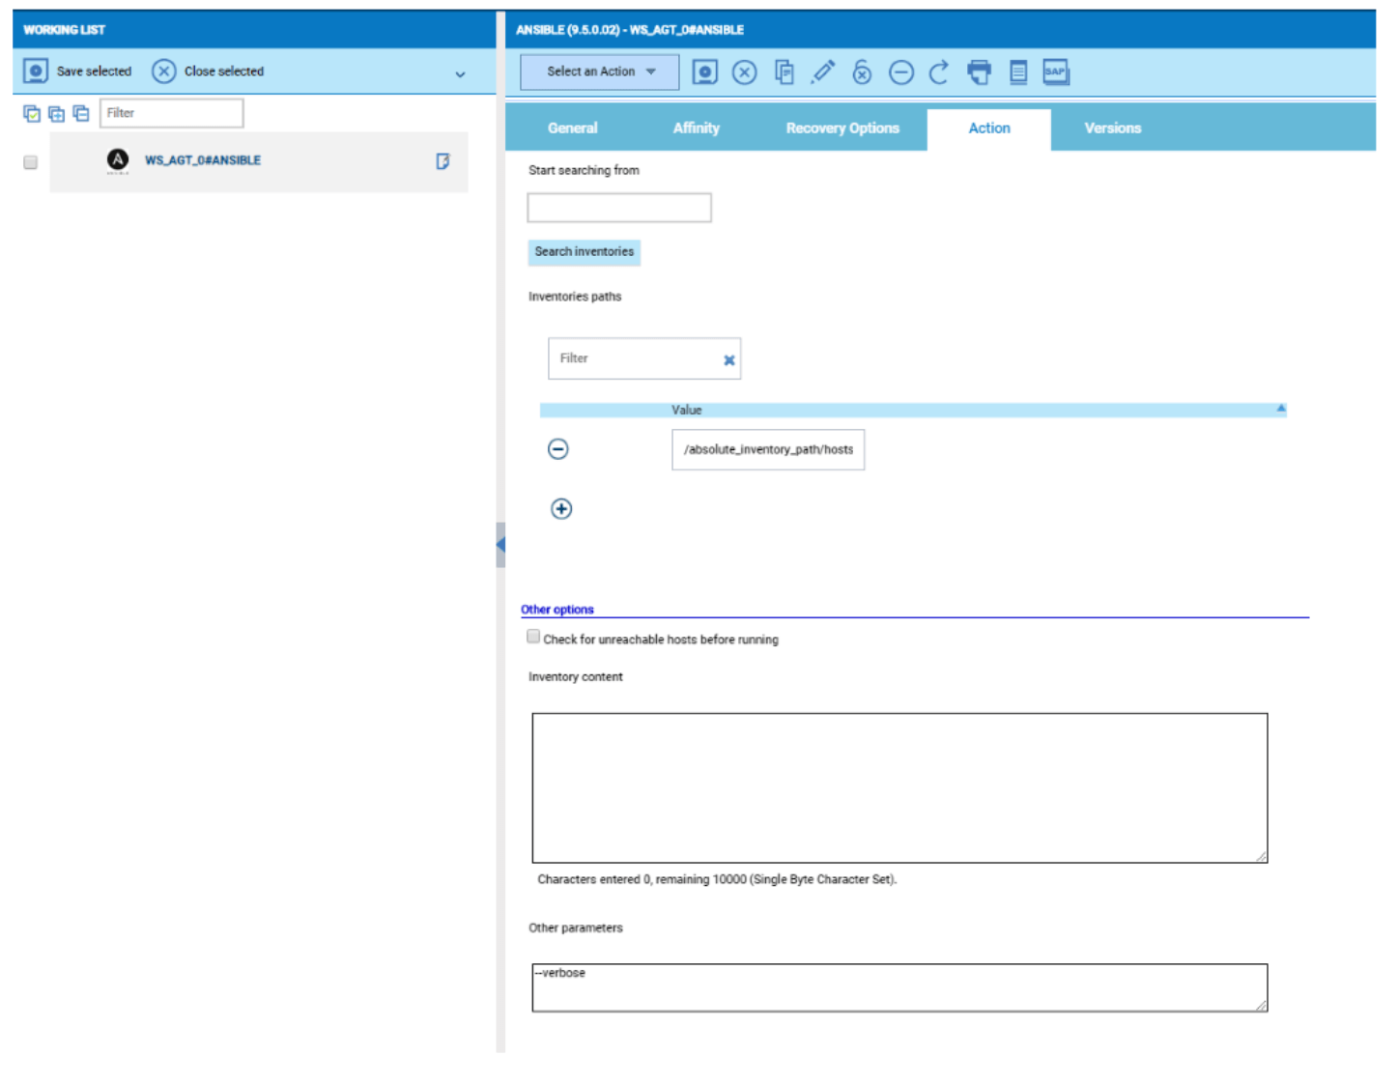This screenshot has height=1084, width=1397.
Task: Enable check for unreachable hosts
Action: pos(533,637)
